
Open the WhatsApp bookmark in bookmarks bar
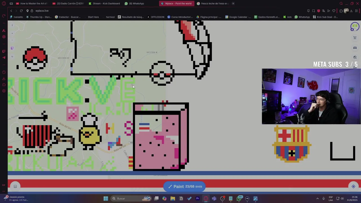(x=302, y=17)
